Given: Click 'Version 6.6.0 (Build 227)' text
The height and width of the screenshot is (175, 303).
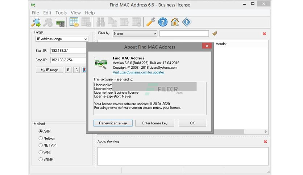Looking at the screenshot, I should click(130, 63).
